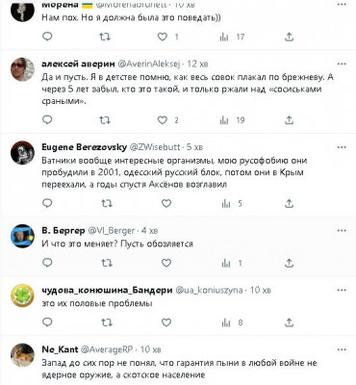Image resolution: width=356 pixels, height=385 pixels.
Task: Retweet В. Бергер's post
Action: click(106, 263)
